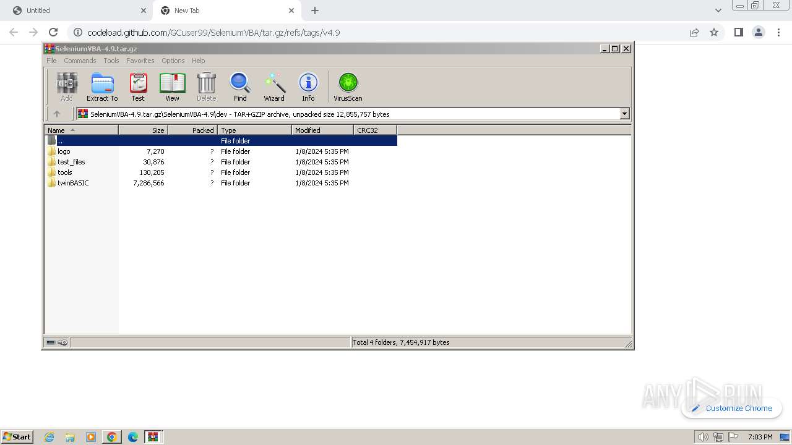
Task: Open Microsoft Edge from taskbar
Action: tap(132, 437)
